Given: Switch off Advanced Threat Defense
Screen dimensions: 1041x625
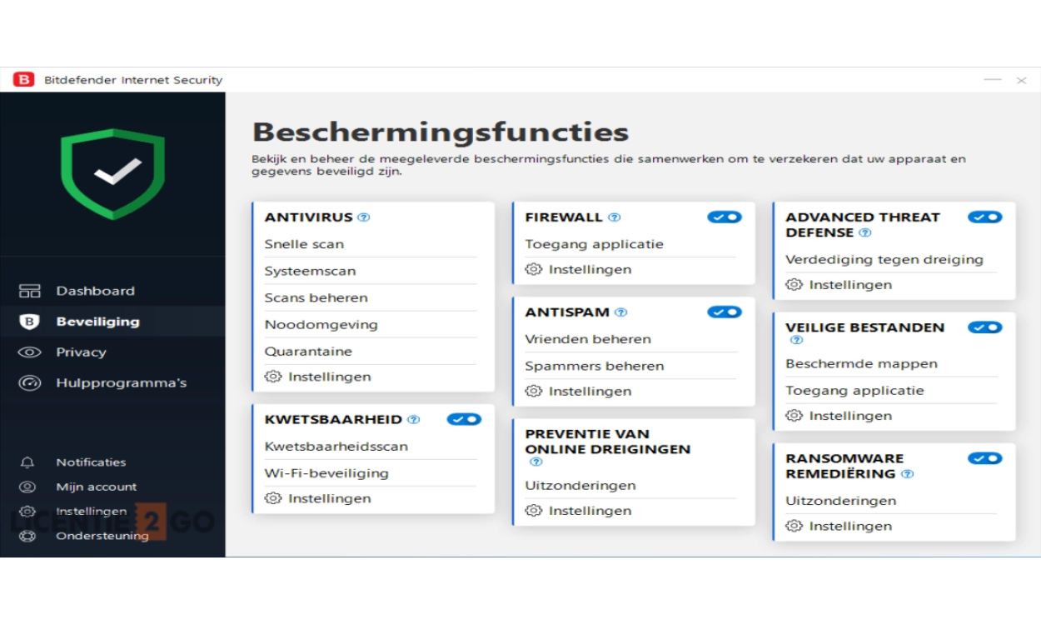Looking at the screenshot, I should (984, 217).
